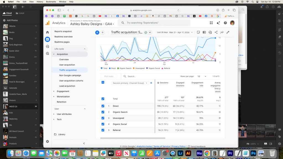
Task: Uncheck the Total row checkbox
Action: [103, 99]
